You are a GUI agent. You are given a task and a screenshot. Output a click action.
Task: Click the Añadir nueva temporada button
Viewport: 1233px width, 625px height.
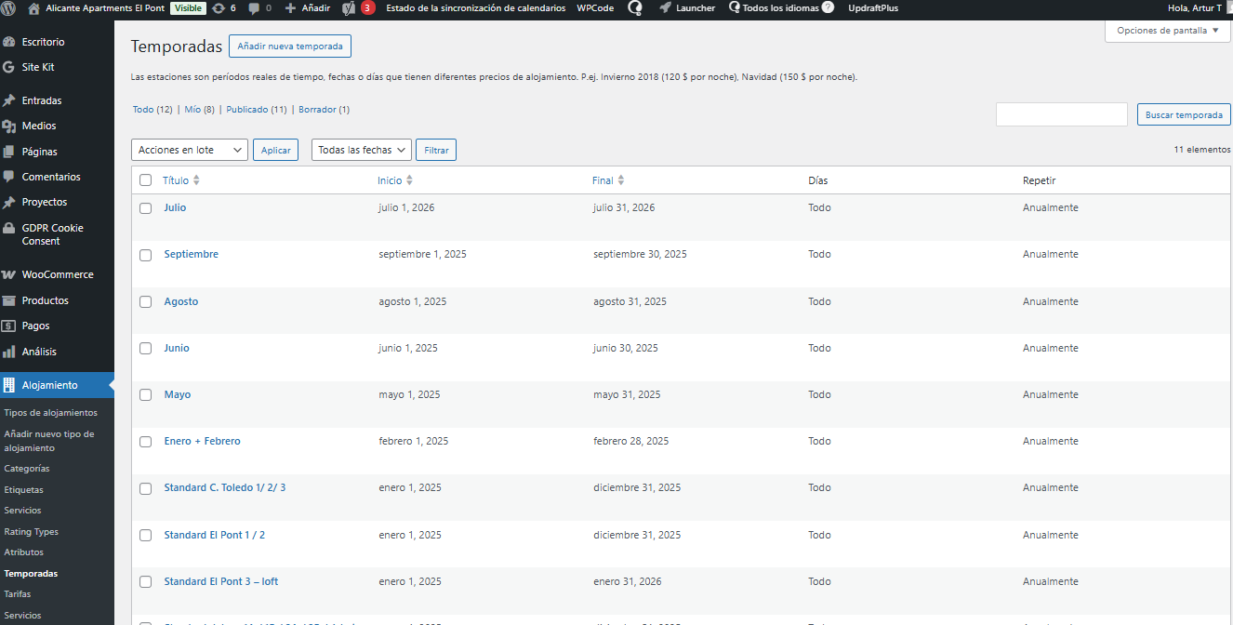tap(290, 47)
